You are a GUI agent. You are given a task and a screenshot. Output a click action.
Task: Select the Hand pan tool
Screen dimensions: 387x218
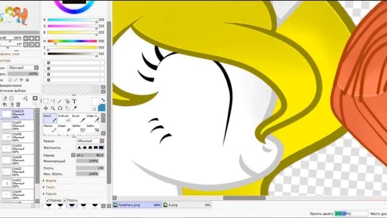(67, 108)
